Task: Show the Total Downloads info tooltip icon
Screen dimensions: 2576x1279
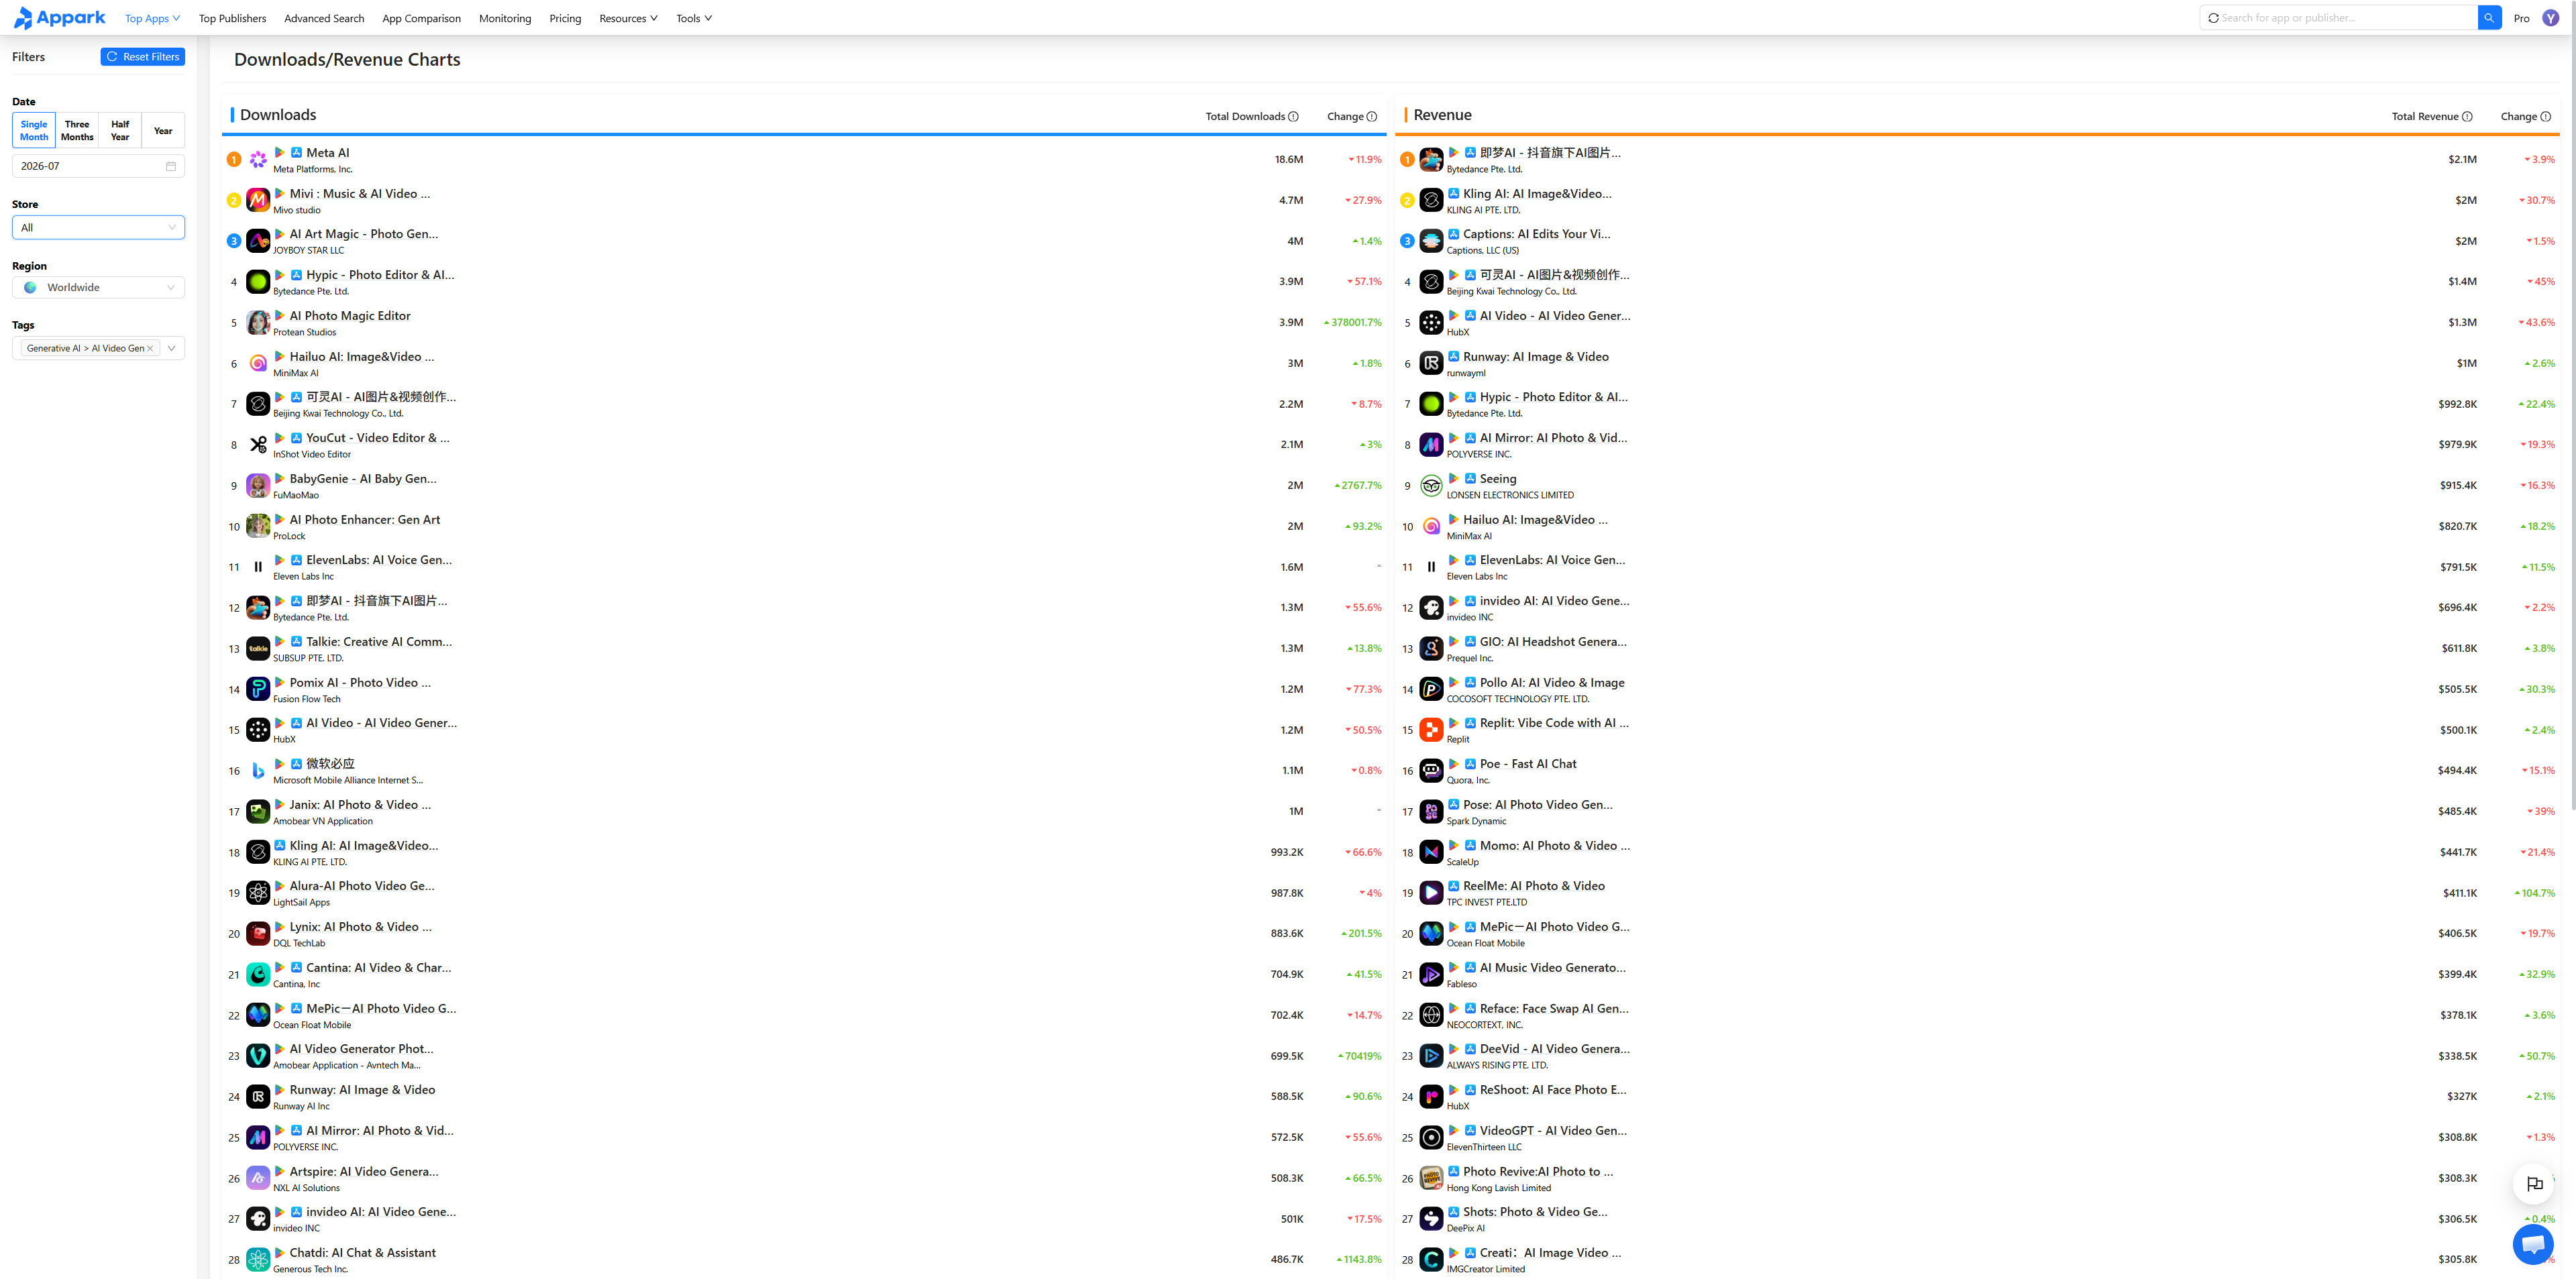Action: [x=1294, y=117]
